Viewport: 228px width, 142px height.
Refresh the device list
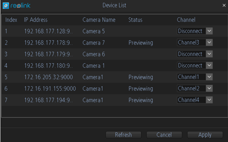[x=123, y=135]
